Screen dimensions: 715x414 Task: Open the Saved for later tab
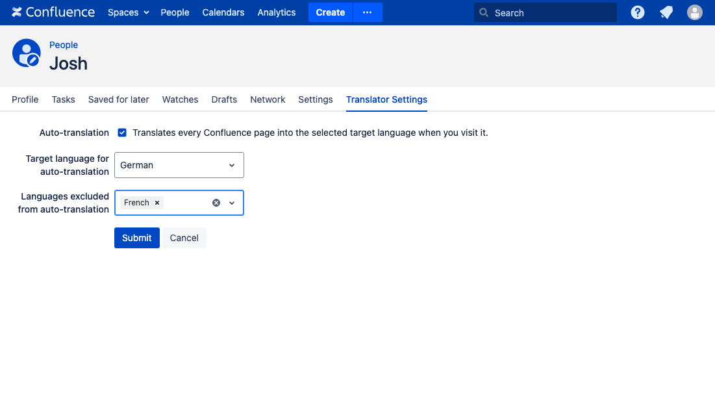118,99
